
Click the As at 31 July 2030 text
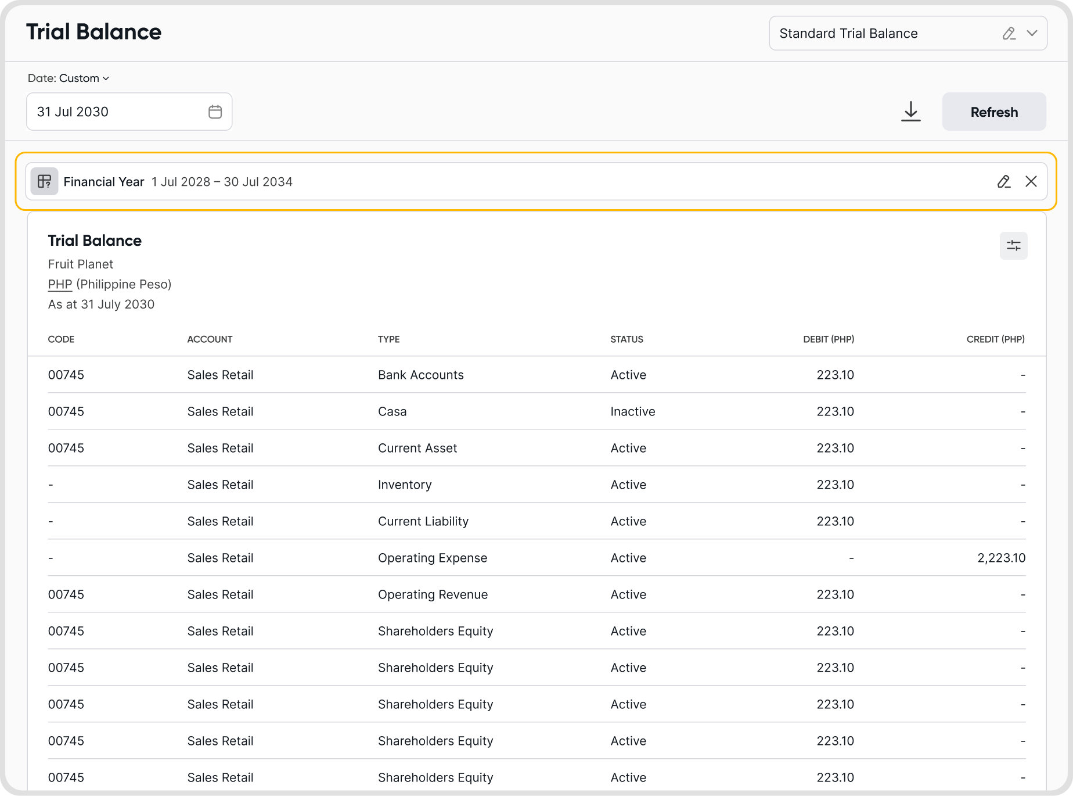point(101,304)
